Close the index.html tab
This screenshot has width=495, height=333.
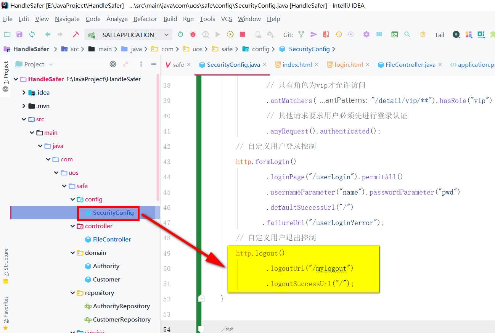pyautogui.click(x=316, y=65)
